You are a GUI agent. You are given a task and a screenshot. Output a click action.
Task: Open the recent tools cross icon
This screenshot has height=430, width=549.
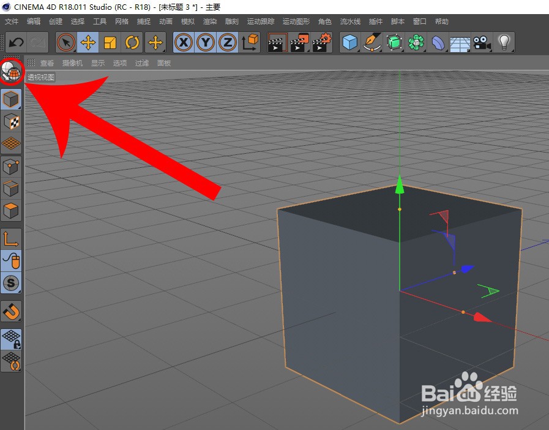coord(155,42)
